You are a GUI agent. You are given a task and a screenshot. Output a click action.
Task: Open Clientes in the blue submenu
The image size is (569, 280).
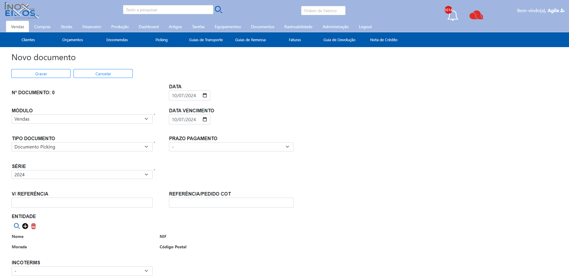(28, 40)
